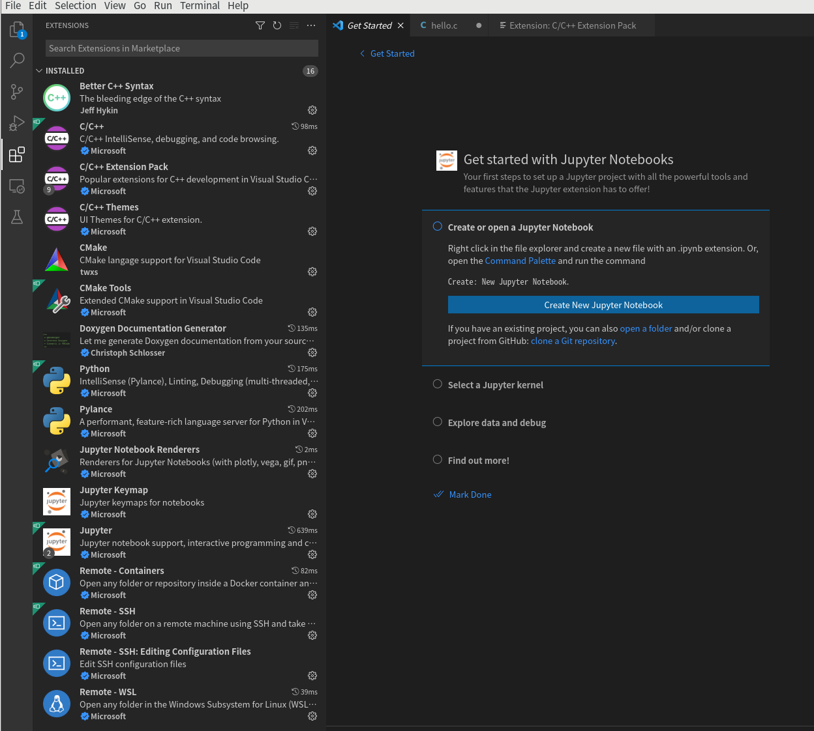Open the File menu
Screen dimensions: 814x731
coord(13,6)
